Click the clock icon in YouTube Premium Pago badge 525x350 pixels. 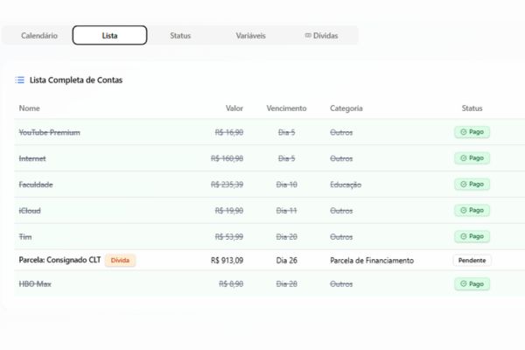464,132
